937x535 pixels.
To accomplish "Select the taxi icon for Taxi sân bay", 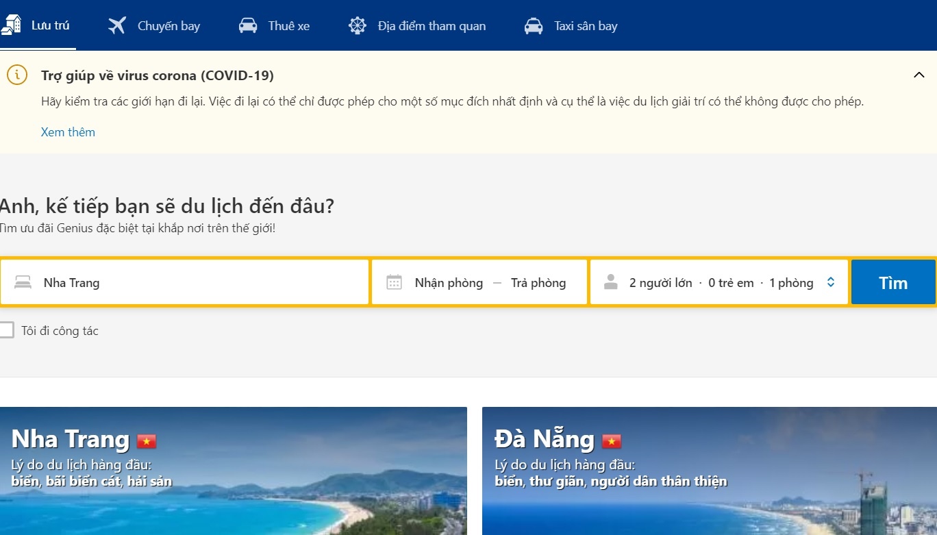I will click(x=532, y=25).
